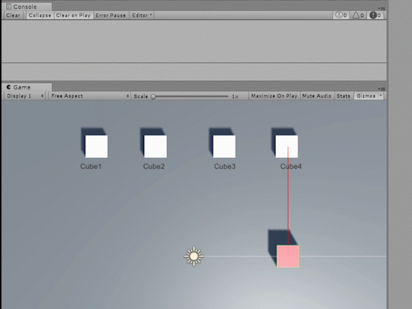The height and width of the screenshot is (309, 412).
Task: Click the 1x scale value
Action: pyautogui.click(x=235, y=96)
